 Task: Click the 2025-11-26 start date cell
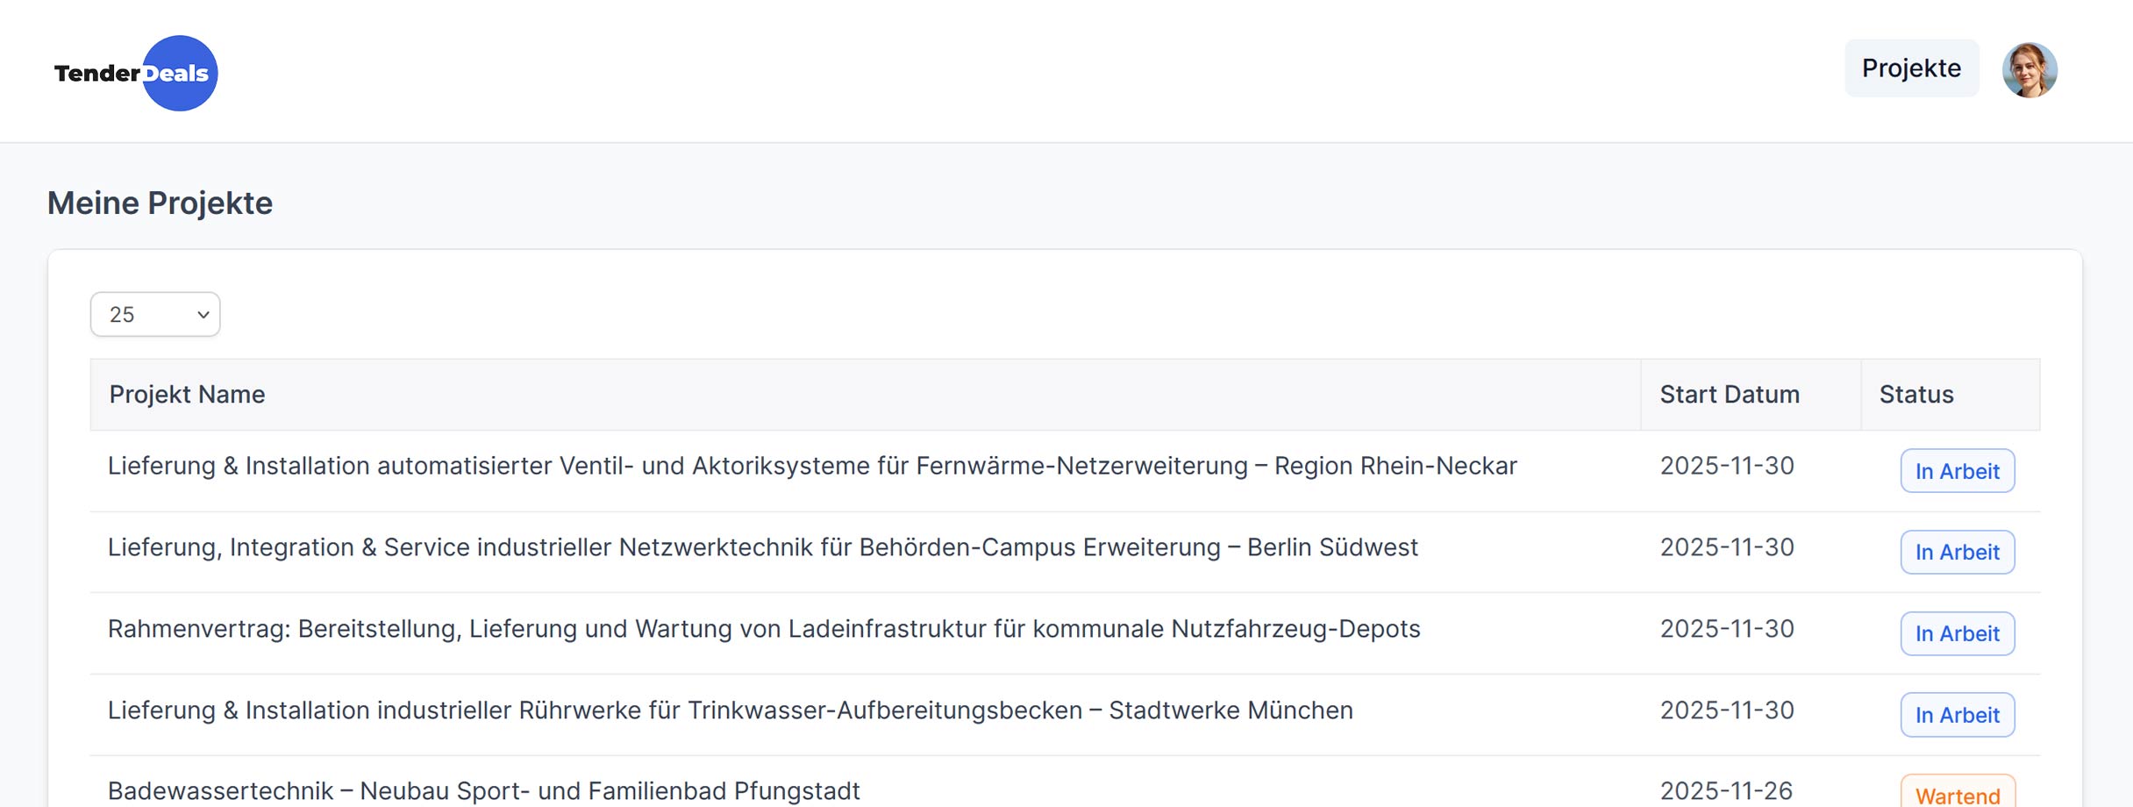(1725, 790)
